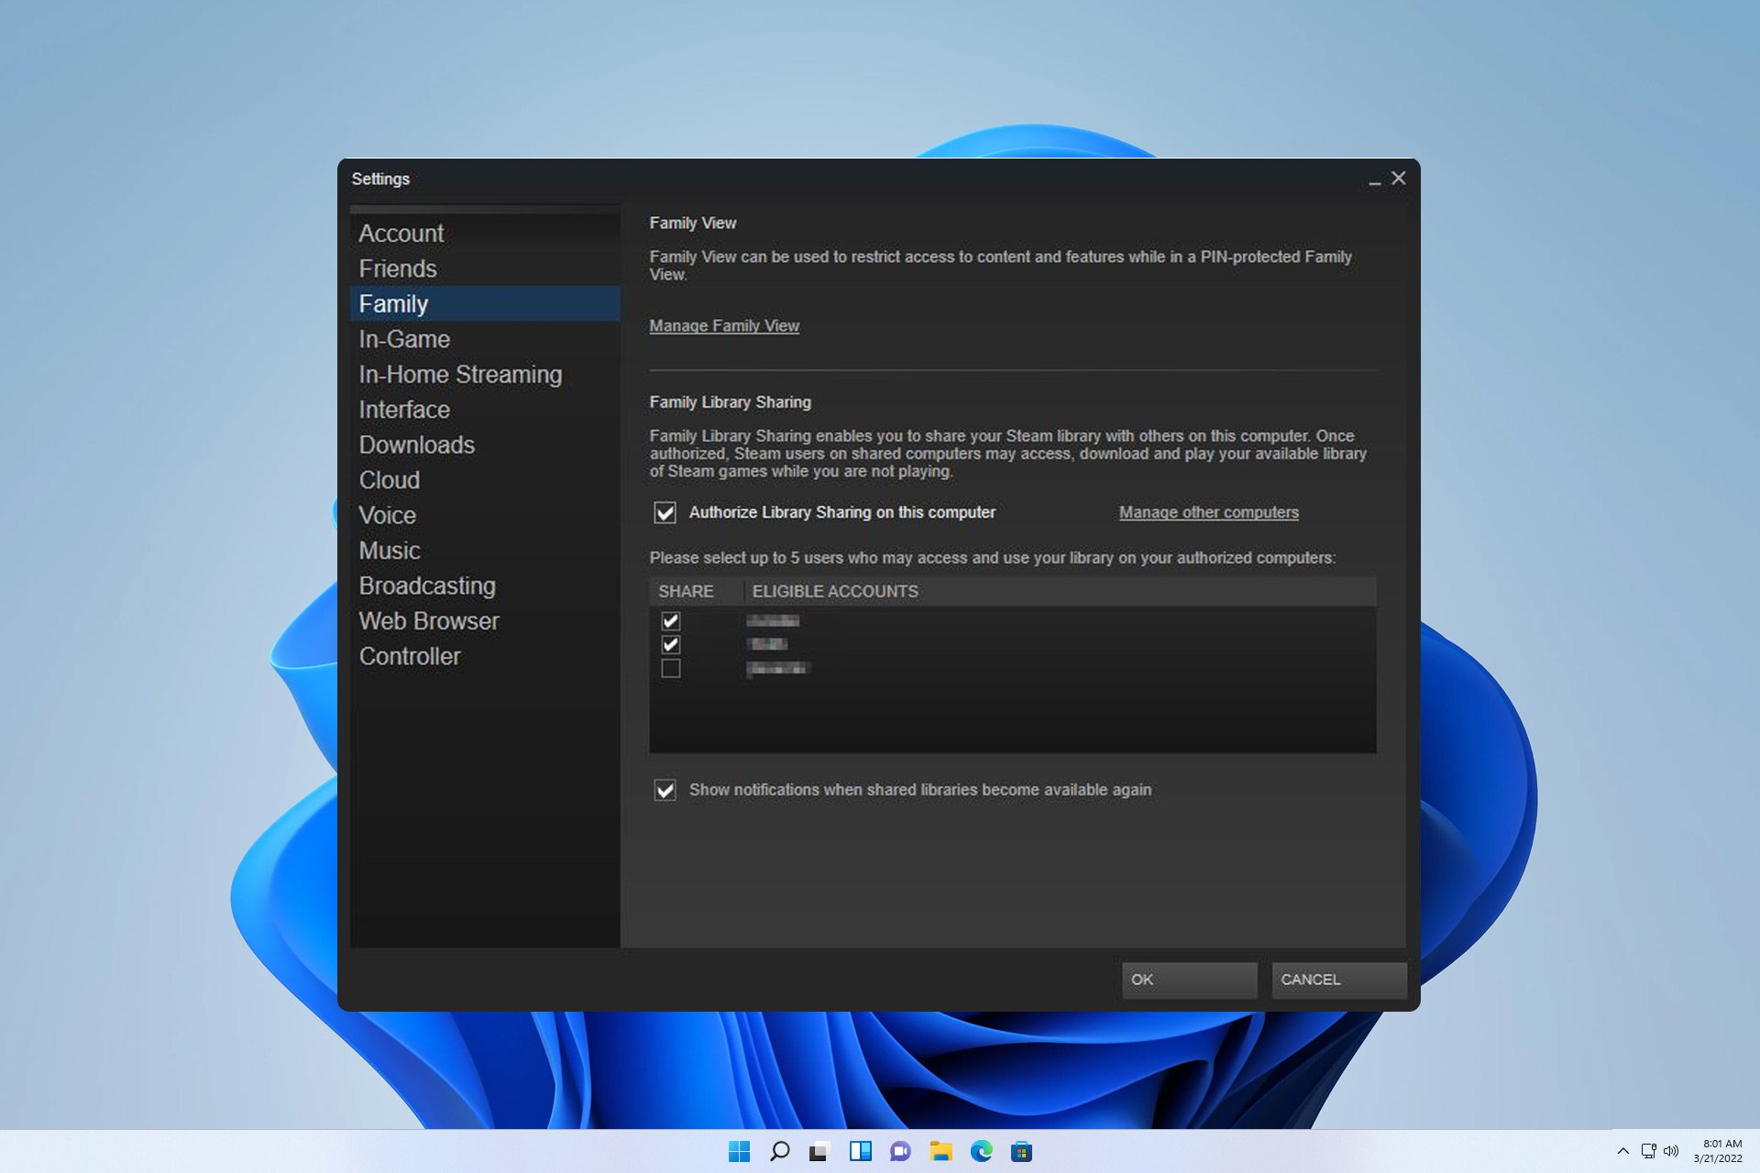Discard changes with CANCEL button
Image resolution: width=1760 pixels, height=1173 pixels.
pyautogui.click(x=1338, y=980)
